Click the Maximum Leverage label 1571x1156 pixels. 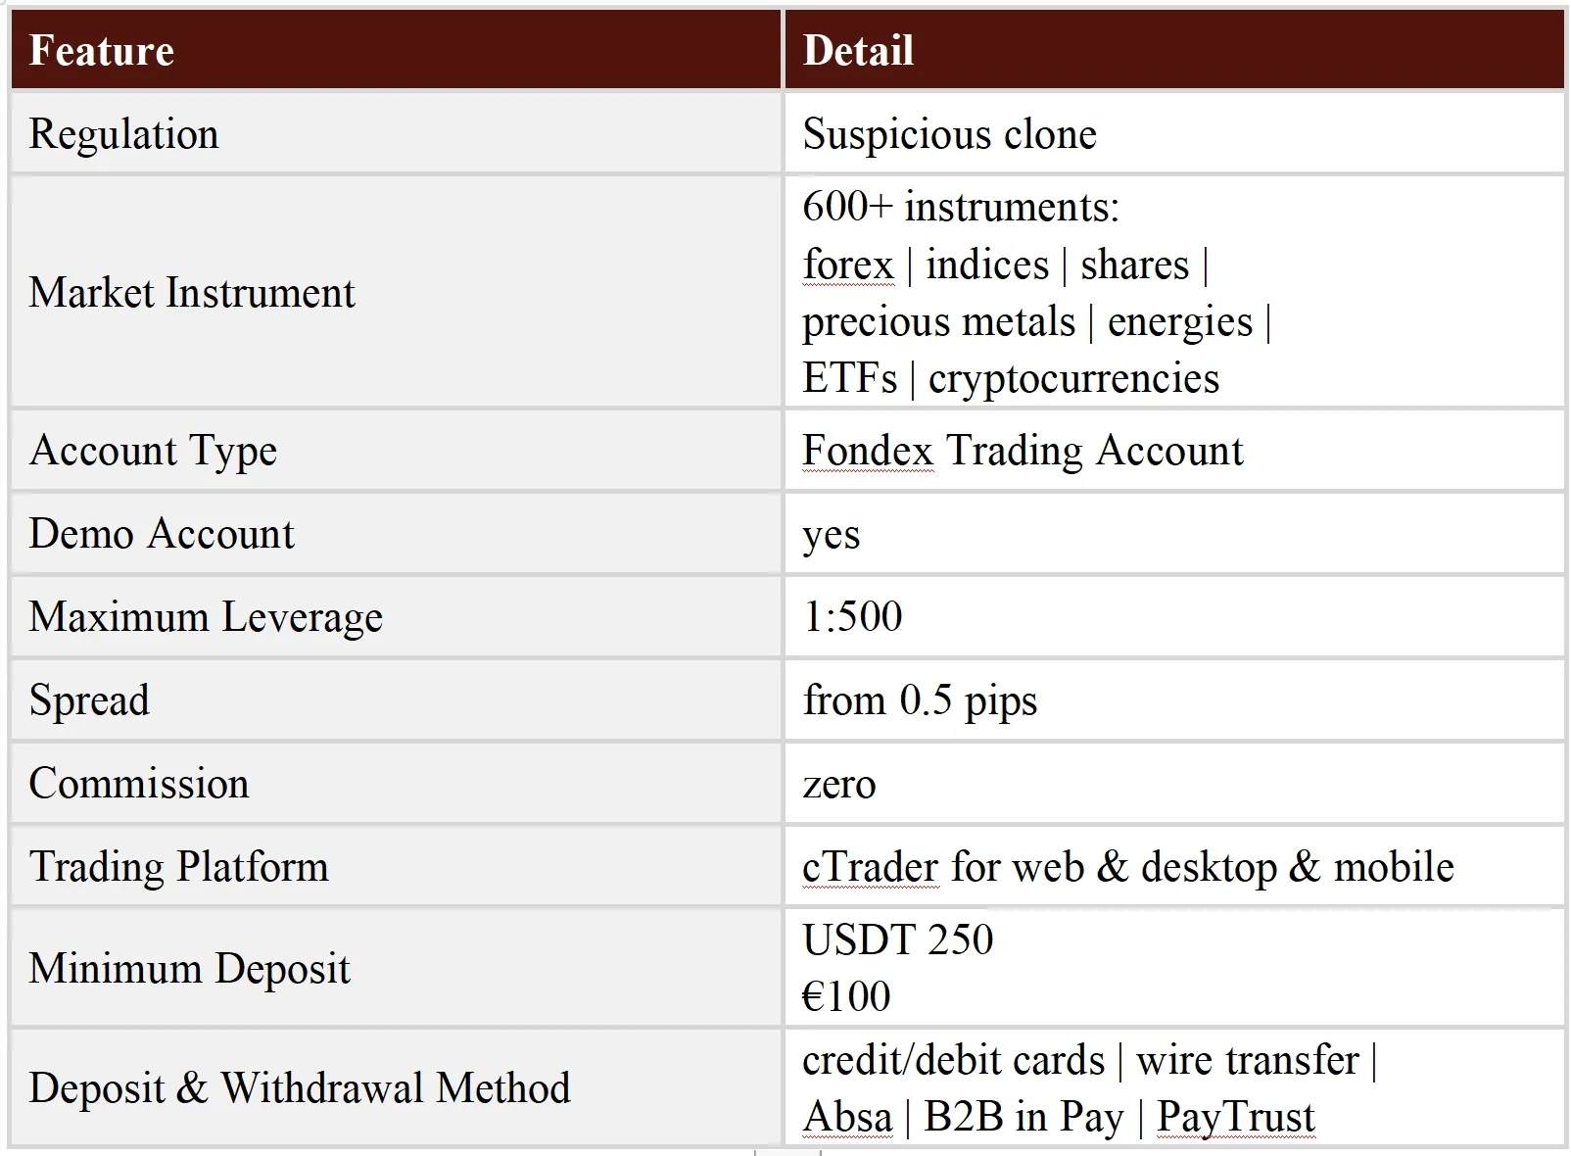click(206, 617)
